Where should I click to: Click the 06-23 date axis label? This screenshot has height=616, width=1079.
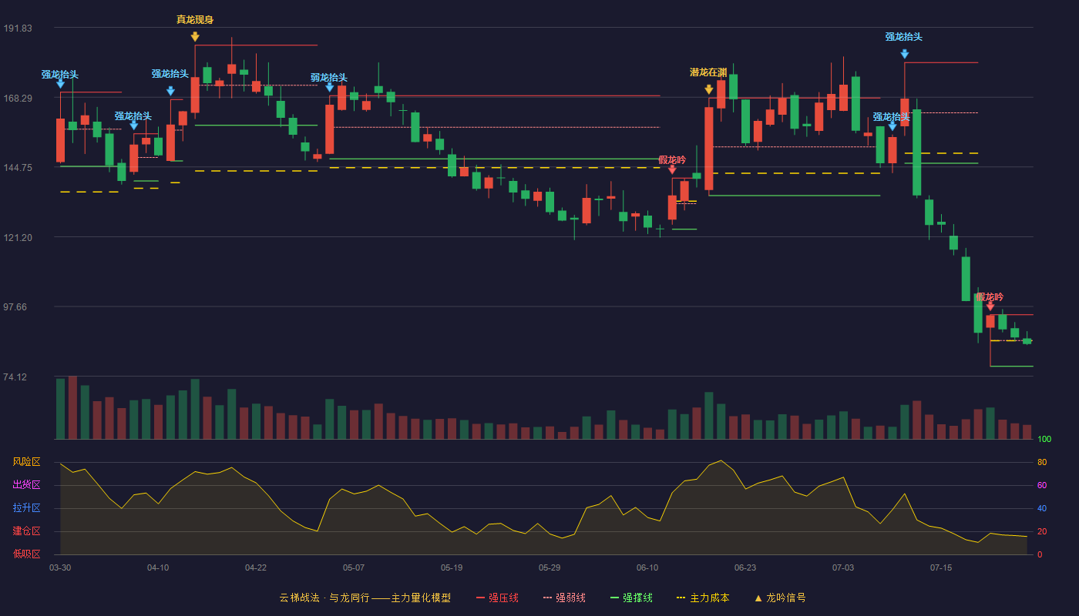(745, 567)
